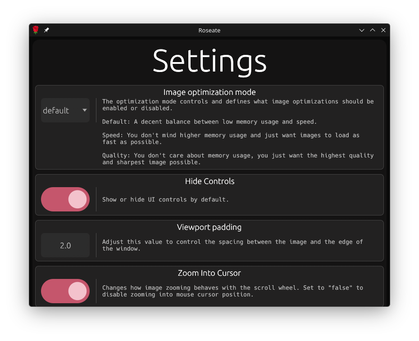Click the "Quality: You don't care" paragraph
The height and width of the screenshot is (341, 419).
(x=238, y=159)
